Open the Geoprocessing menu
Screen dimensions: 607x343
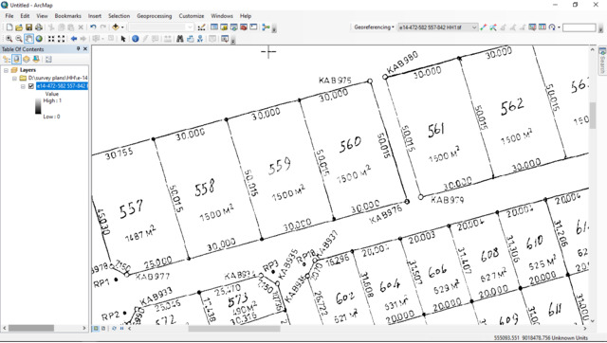154,16
